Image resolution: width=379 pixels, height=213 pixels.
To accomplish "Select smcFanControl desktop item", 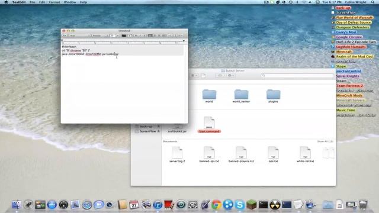I will click(x=348, y=71).
